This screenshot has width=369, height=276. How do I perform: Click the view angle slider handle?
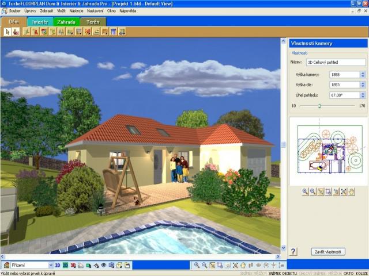319,106
